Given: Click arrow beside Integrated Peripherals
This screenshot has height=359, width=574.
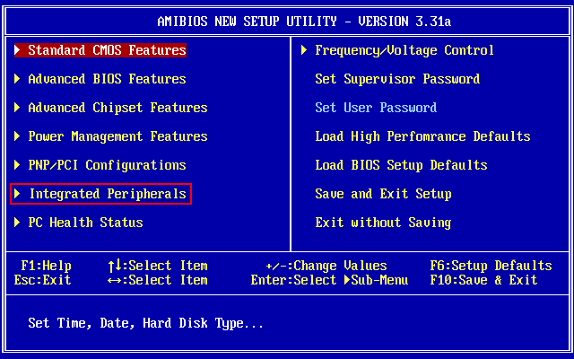Looking at the screenshot, I should coord(17,194).
